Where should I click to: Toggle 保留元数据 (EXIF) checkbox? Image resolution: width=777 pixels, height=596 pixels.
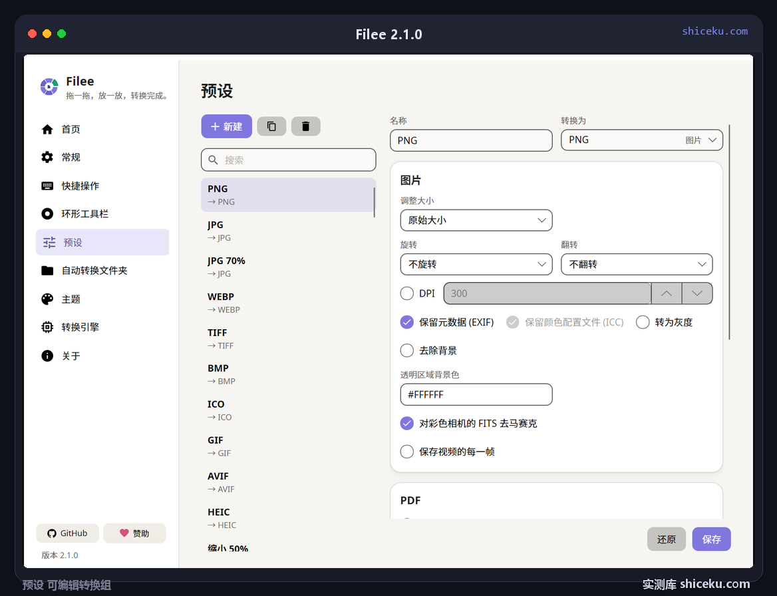407,322
